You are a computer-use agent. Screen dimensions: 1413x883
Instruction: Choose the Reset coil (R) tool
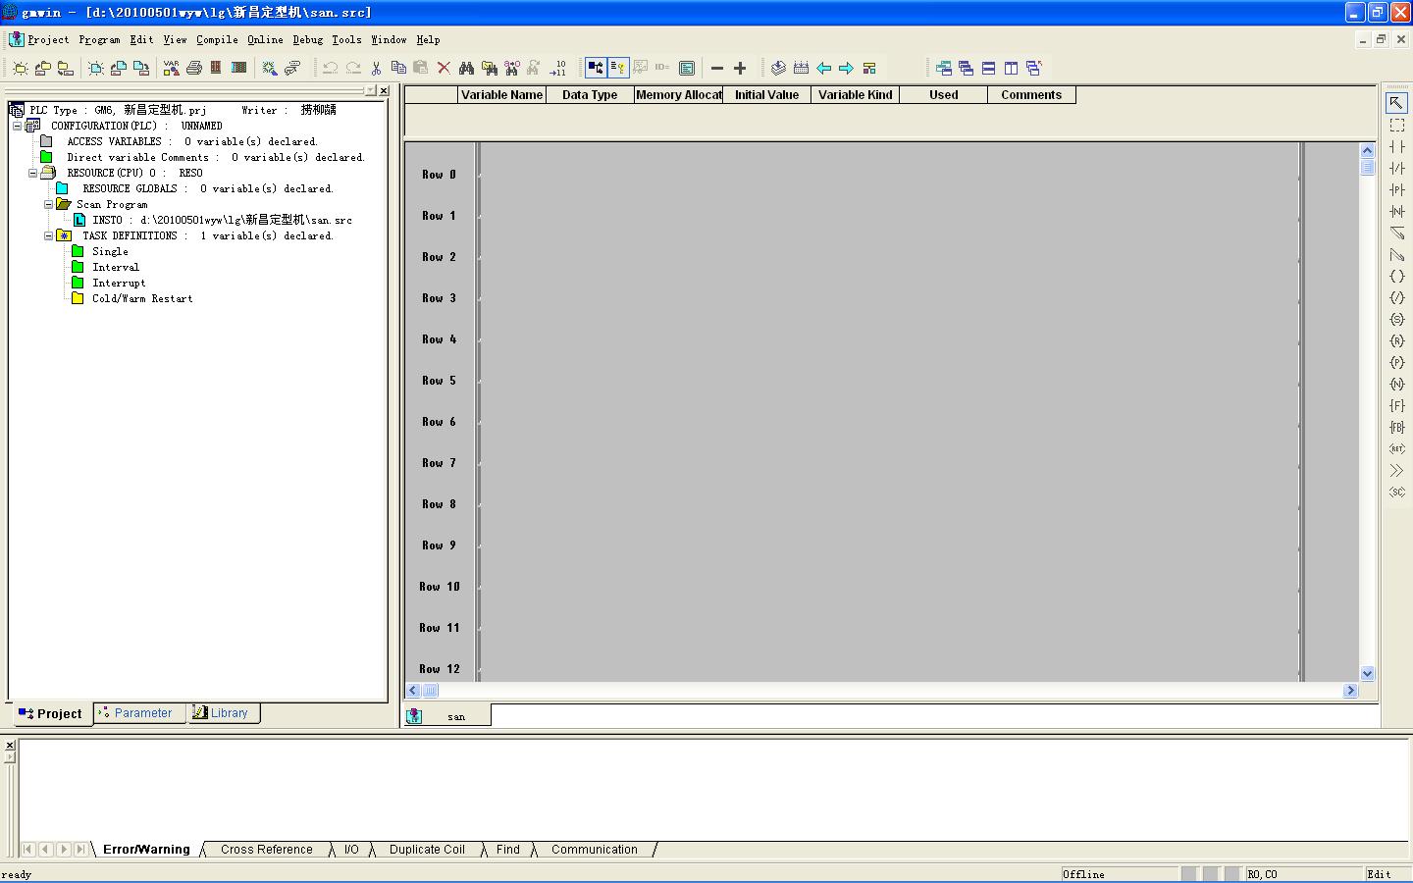1396,341
